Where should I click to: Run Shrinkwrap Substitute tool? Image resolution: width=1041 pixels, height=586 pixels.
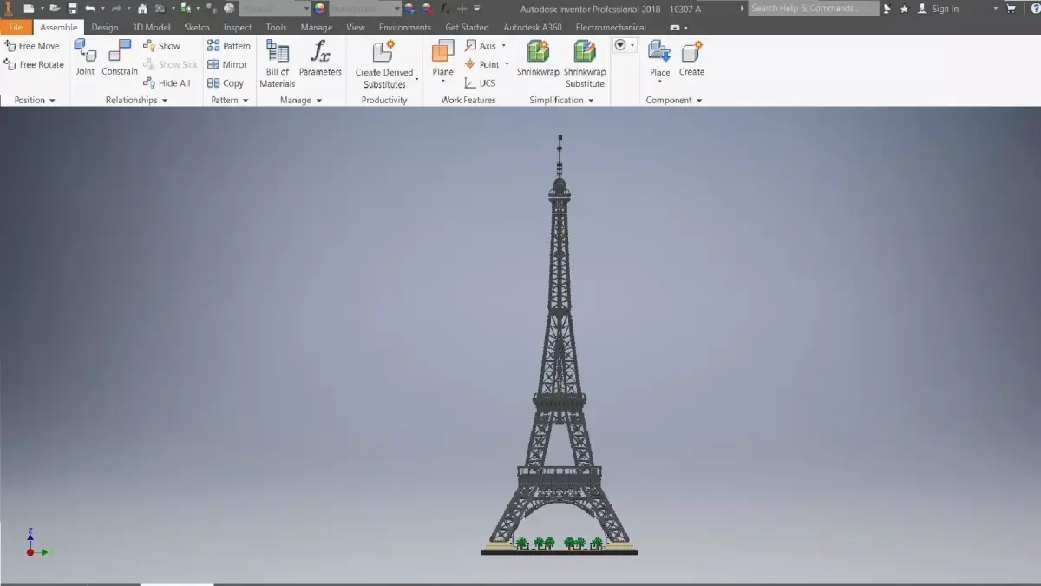585,63
